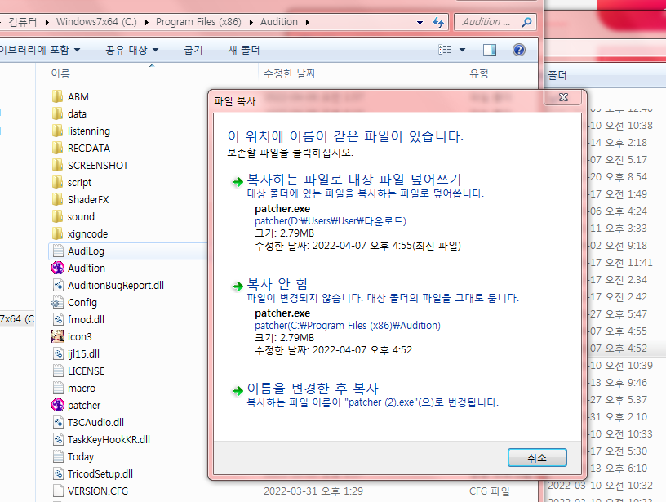Select the sound folder icon
Screen dimensions: 666x502
coord(57,216)
